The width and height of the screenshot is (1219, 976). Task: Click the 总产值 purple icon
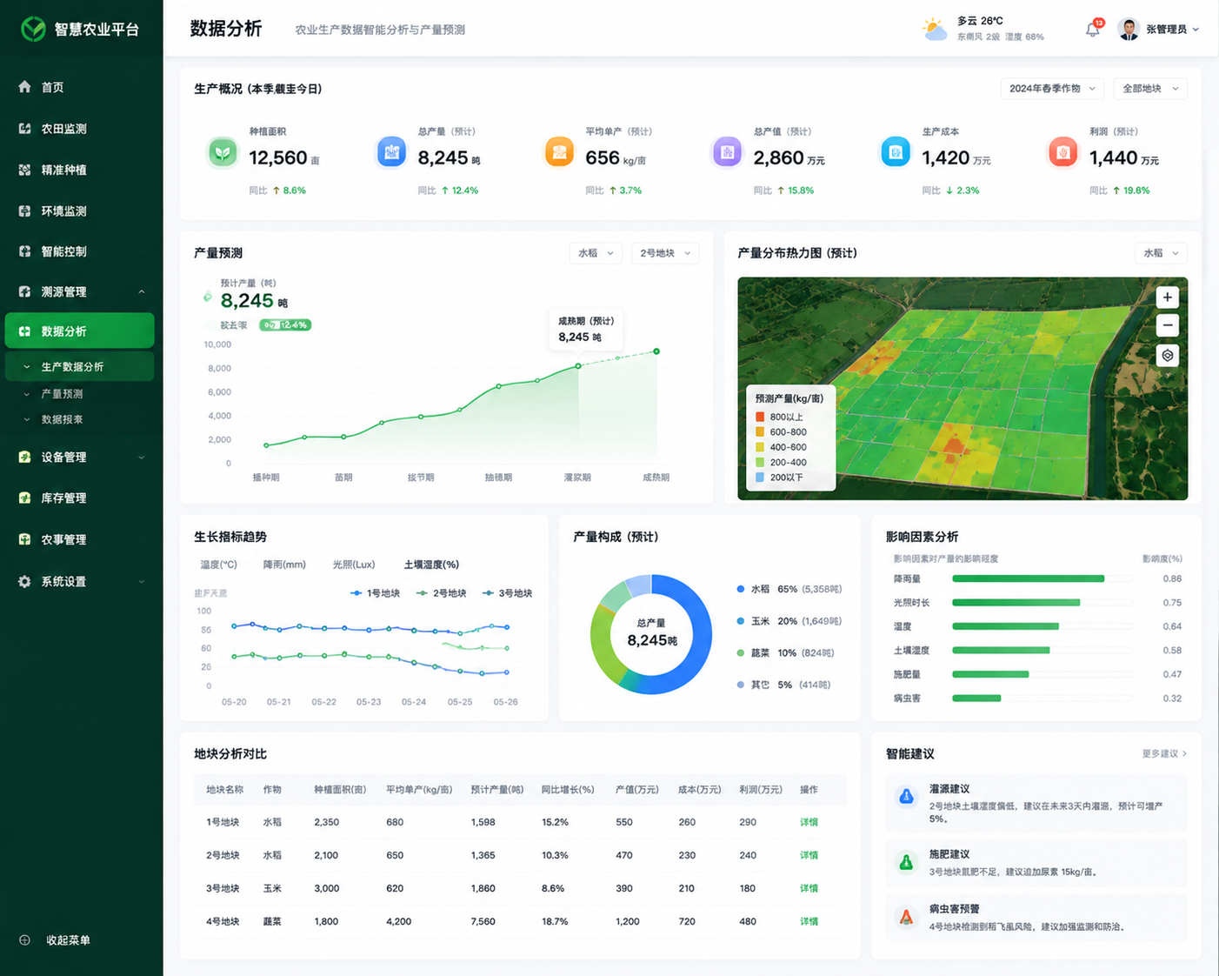click(x=727, y=152)
